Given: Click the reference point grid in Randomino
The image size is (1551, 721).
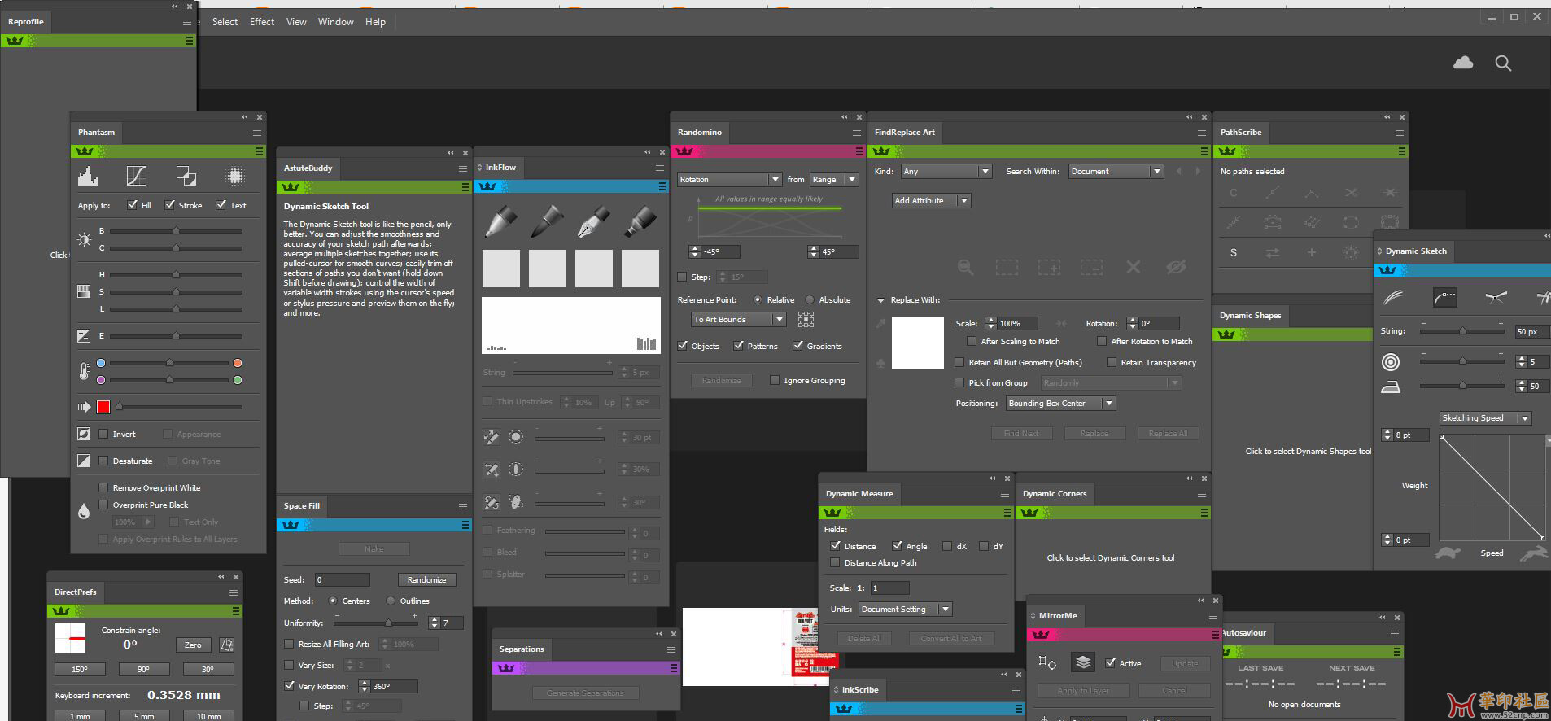Looking at the screenshot, I should coord(806,319).
